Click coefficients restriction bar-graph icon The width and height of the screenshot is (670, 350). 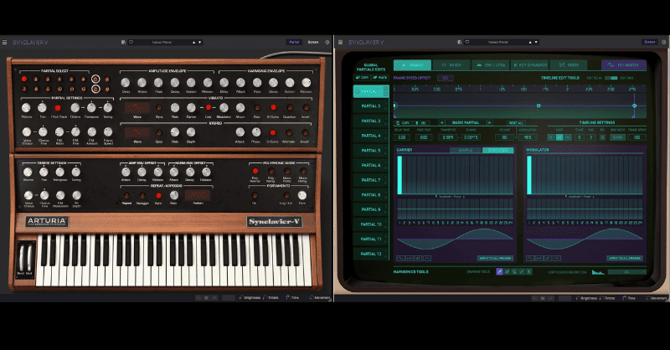598,272
